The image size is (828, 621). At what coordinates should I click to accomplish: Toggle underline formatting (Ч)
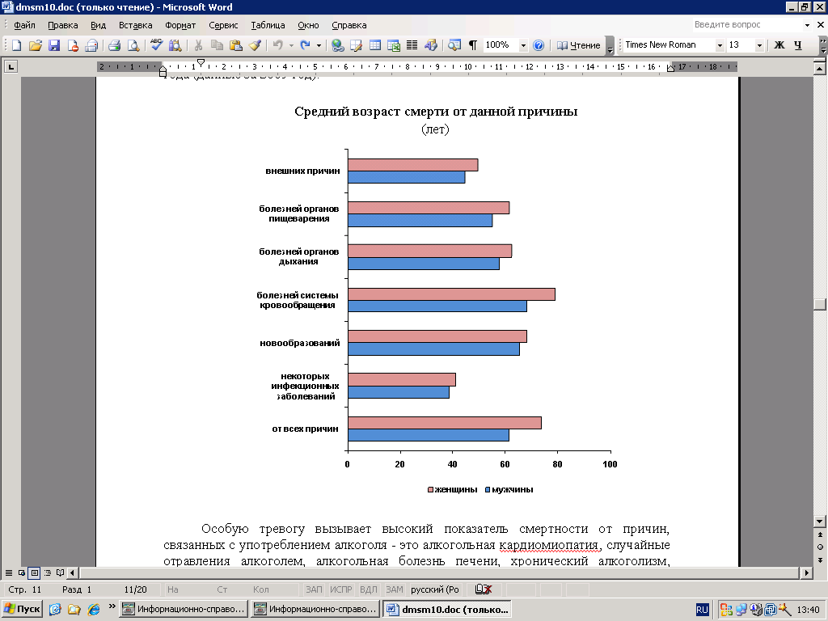pyautogui.click(x=798, y=45)
